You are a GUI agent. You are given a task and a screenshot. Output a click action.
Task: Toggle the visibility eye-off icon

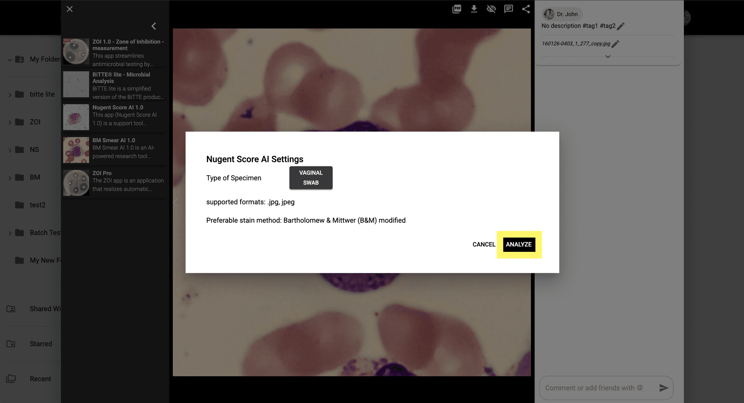point(491,9)
